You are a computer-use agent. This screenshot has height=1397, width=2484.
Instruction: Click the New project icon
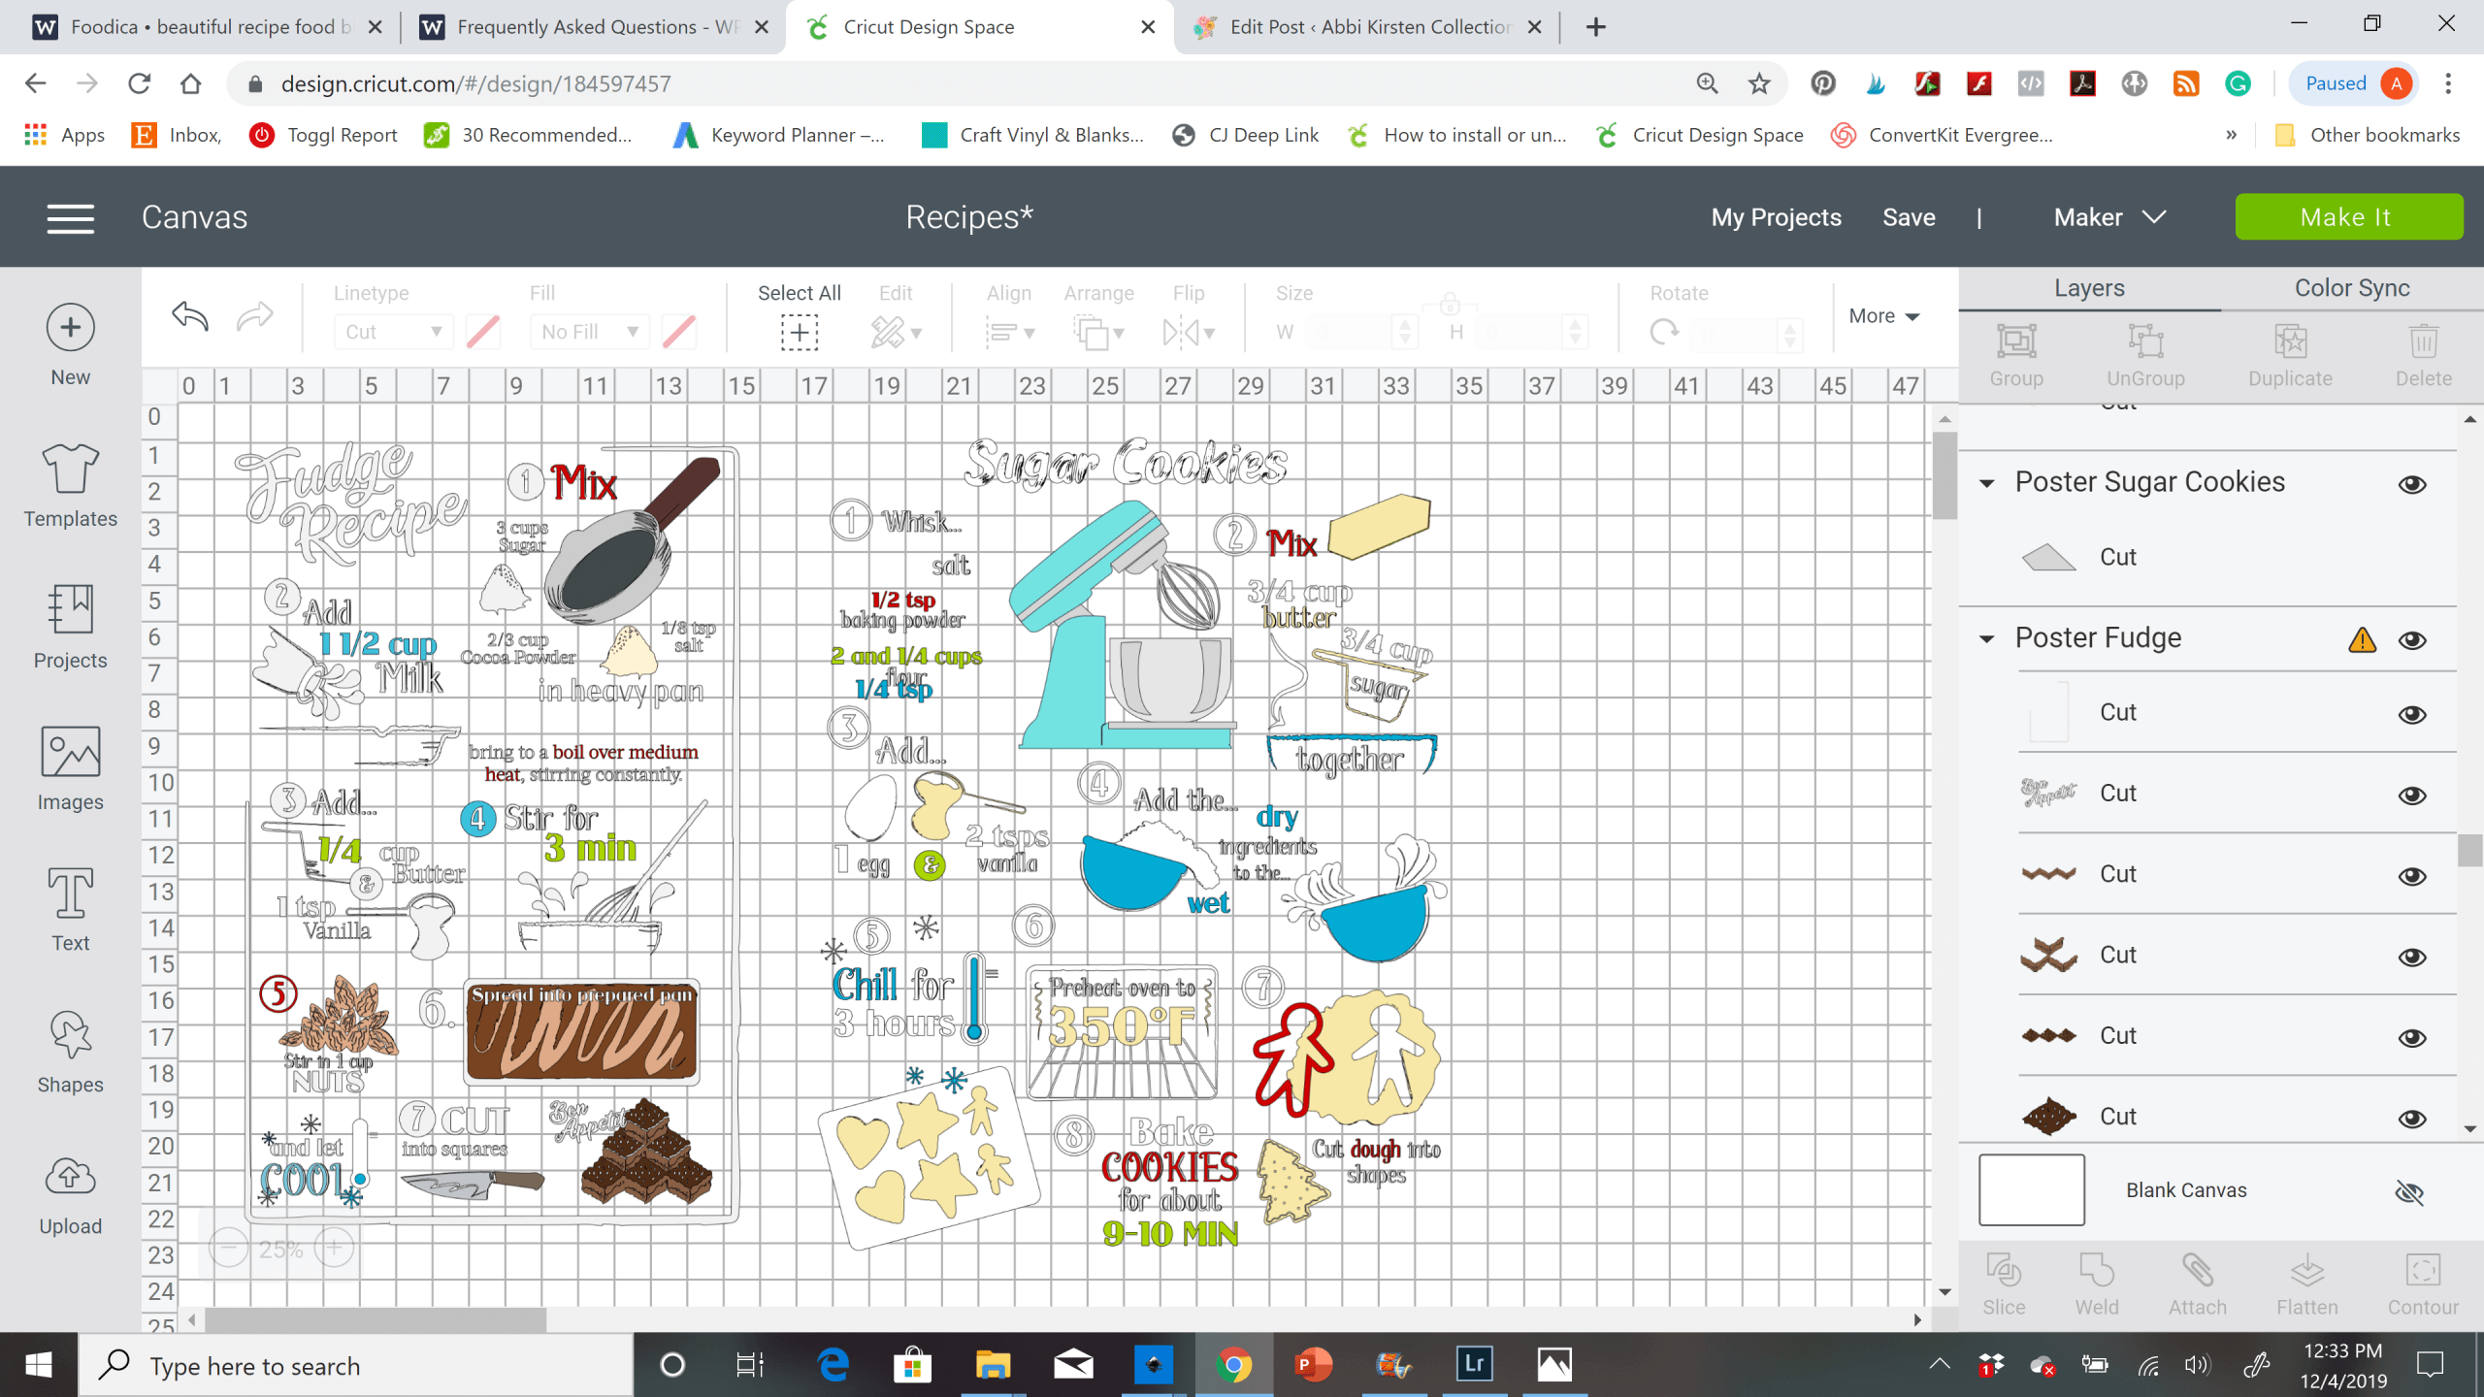point(70,329)
